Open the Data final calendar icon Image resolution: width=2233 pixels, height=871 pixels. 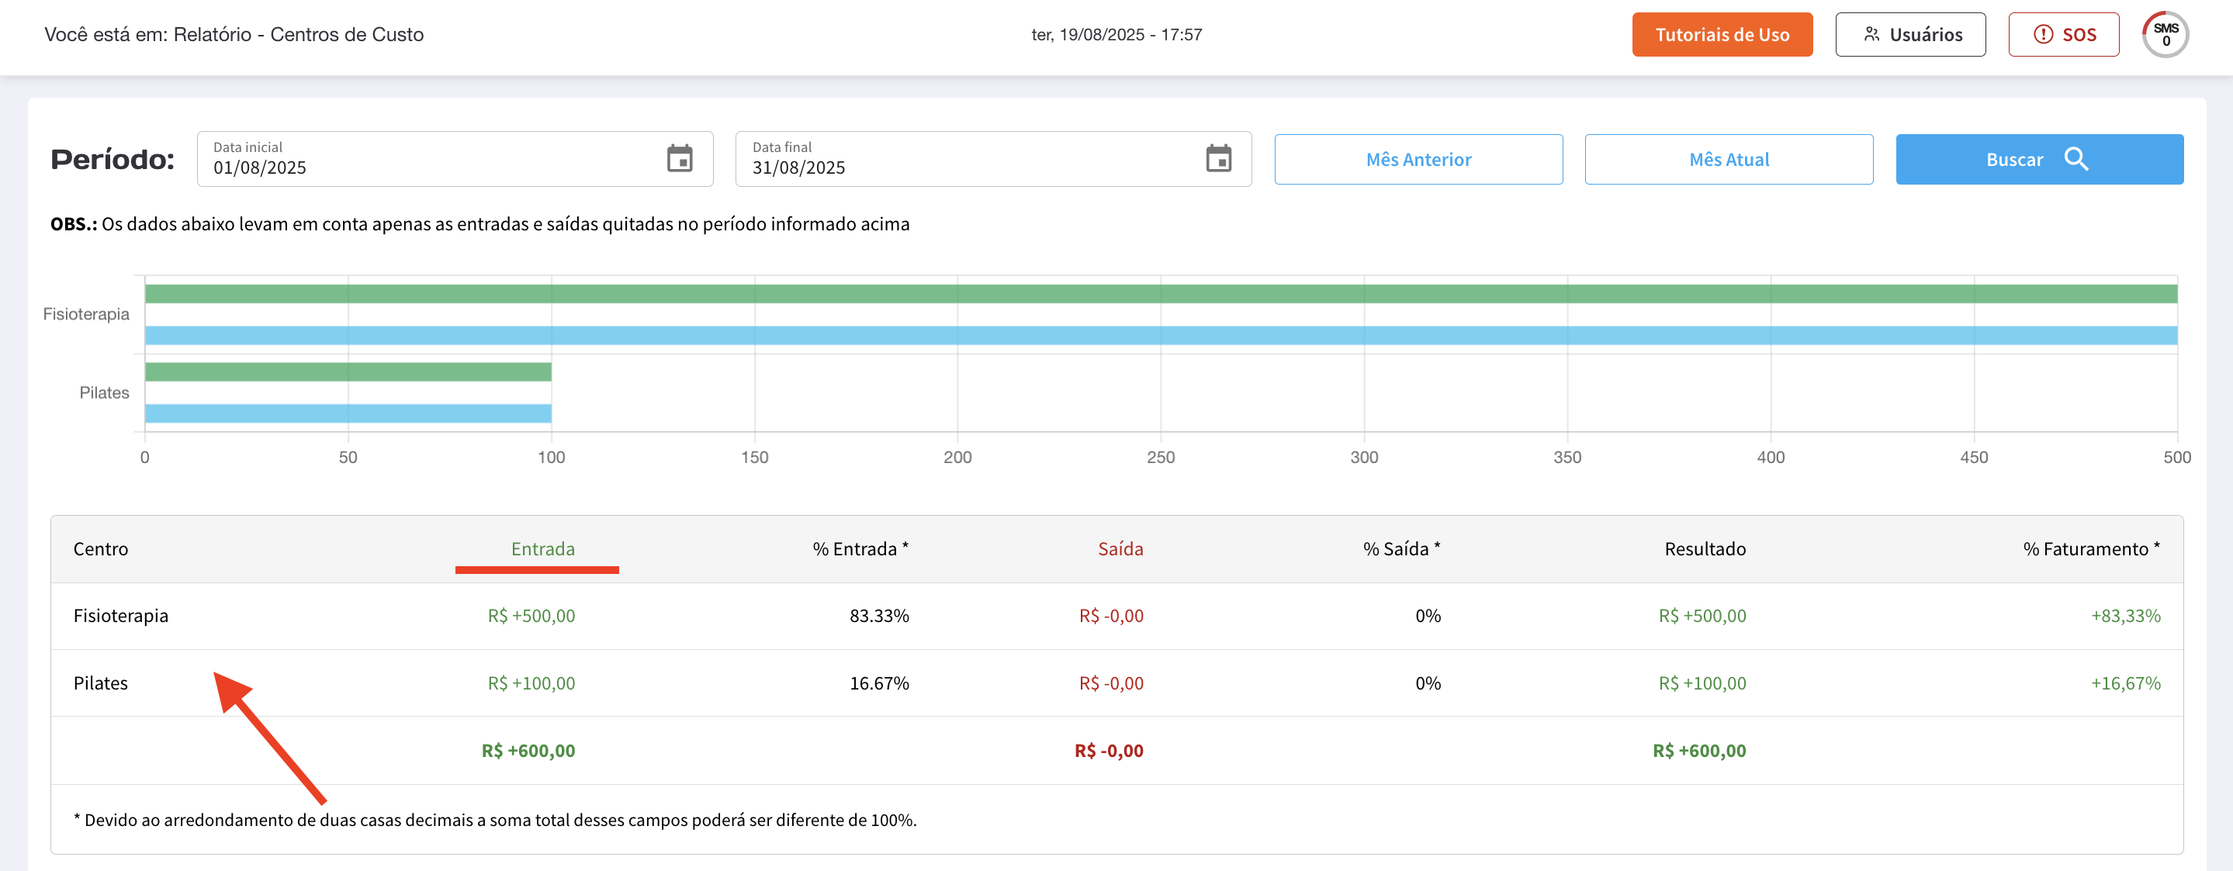[x=1218, y=158]
